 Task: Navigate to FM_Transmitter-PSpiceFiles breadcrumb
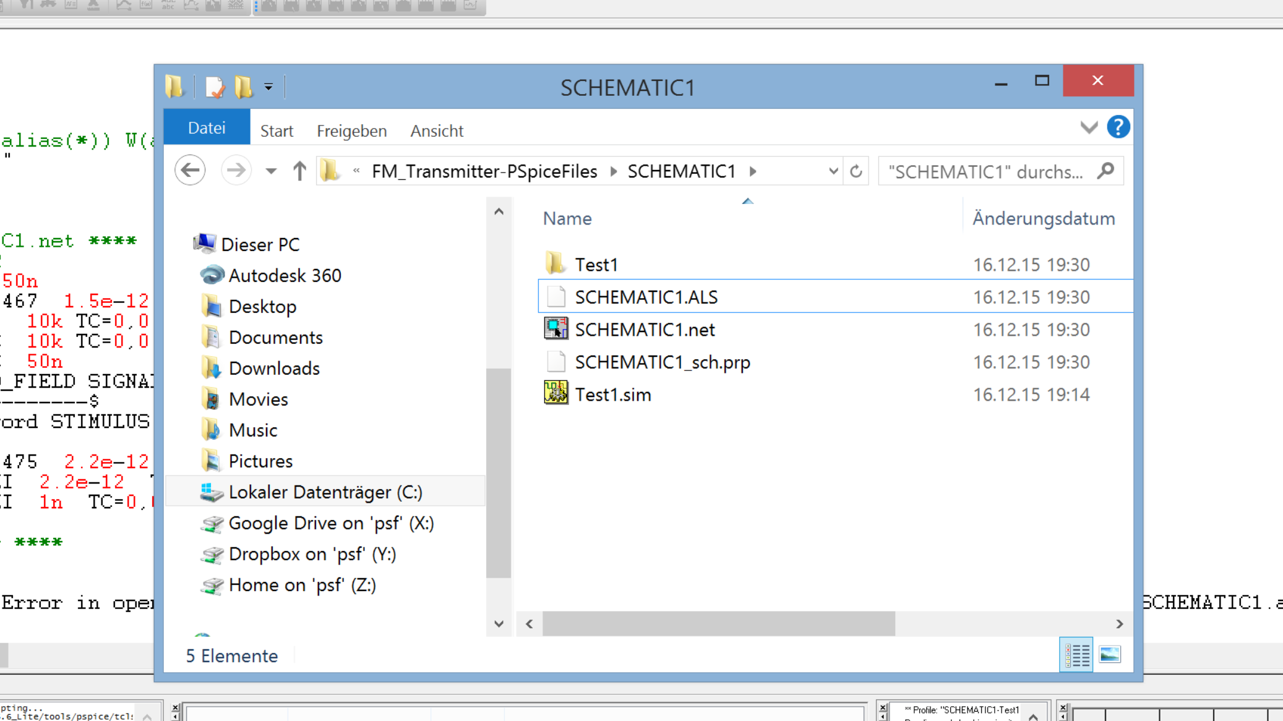pos(484,171)
